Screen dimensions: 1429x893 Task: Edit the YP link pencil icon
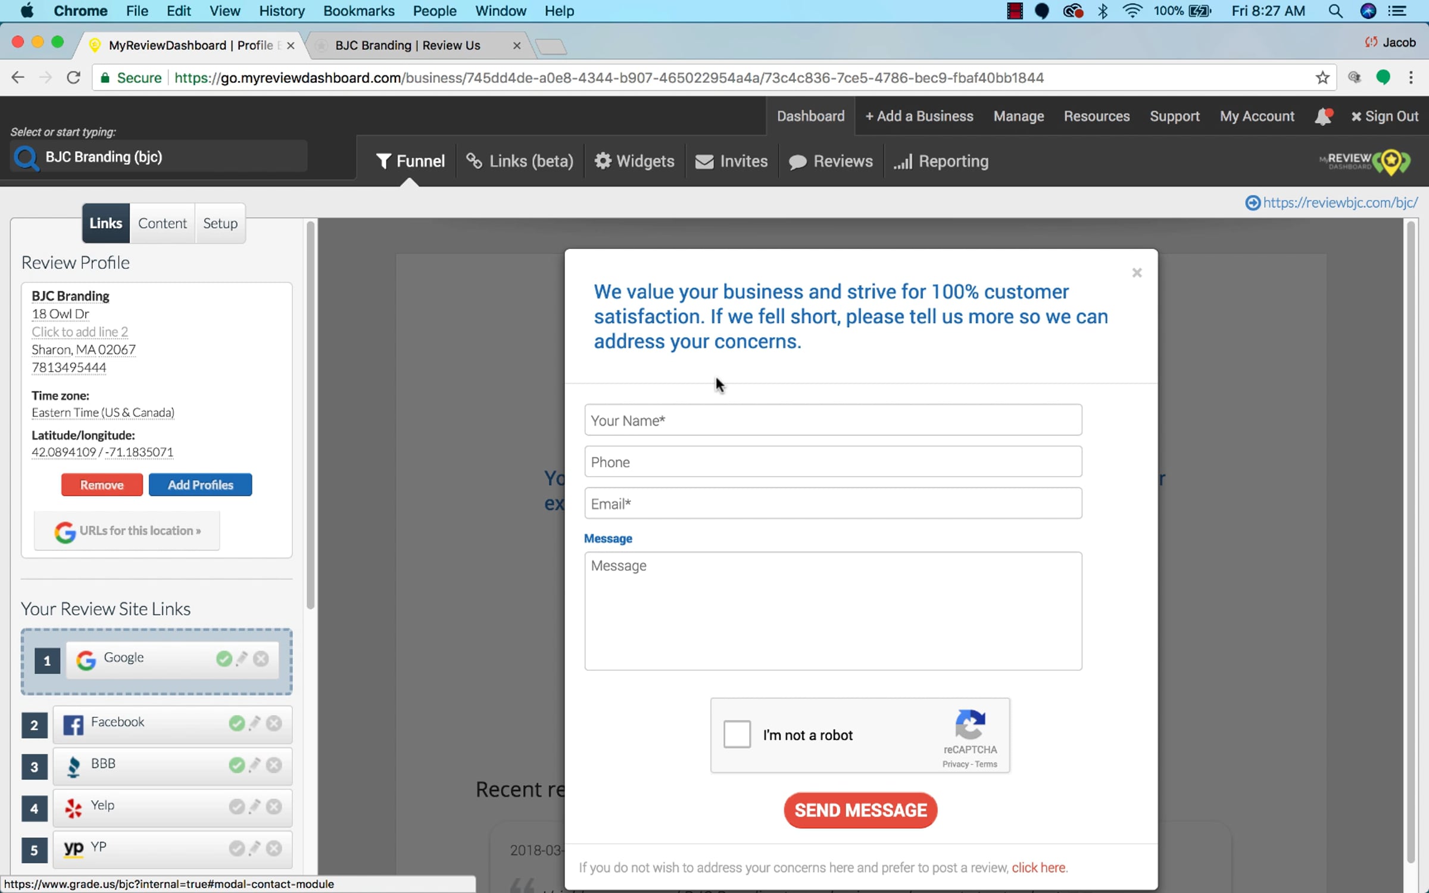(255, 848)
